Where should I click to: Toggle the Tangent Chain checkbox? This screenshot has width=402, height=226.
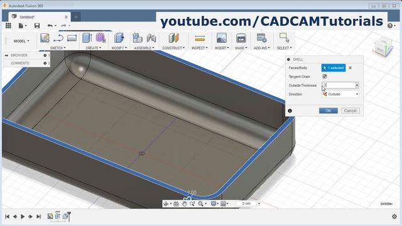(x=325, y=77)
